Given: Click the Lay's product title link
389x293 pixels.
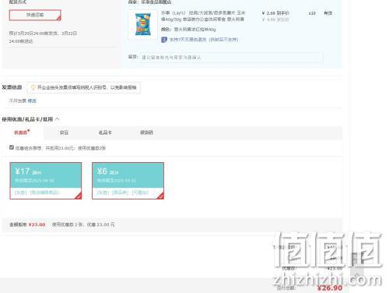Looking at the screenshot, I should [203, 16].
